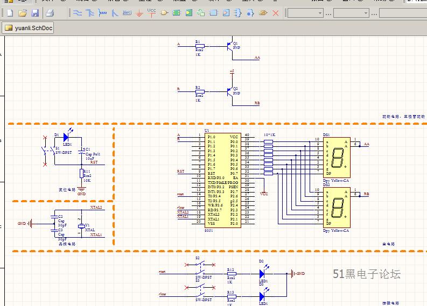
Task: Open a file with the folder icon
Action: pyautogui.click(x=23, y=12)
